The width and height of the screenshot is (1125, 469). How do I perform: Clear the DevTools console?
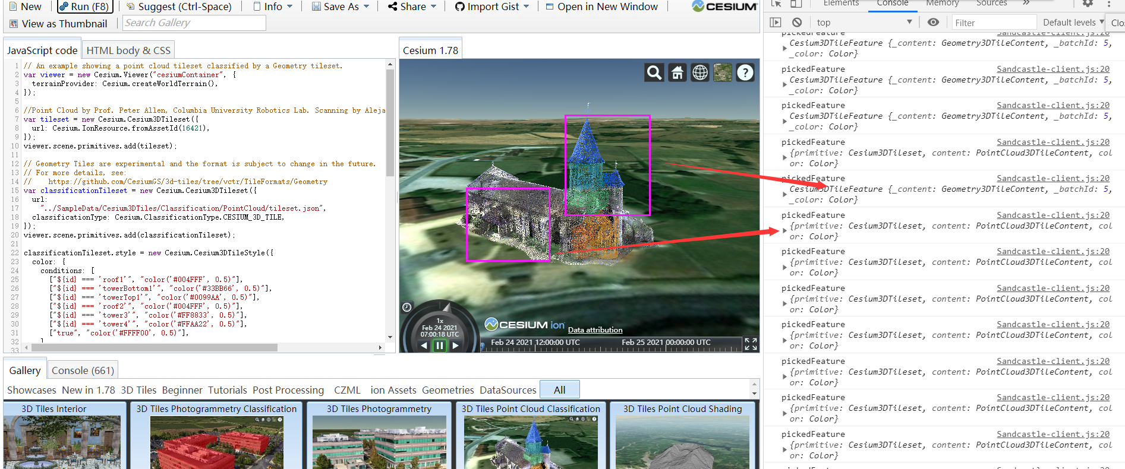pyautogui.click(x=797, y=22)
